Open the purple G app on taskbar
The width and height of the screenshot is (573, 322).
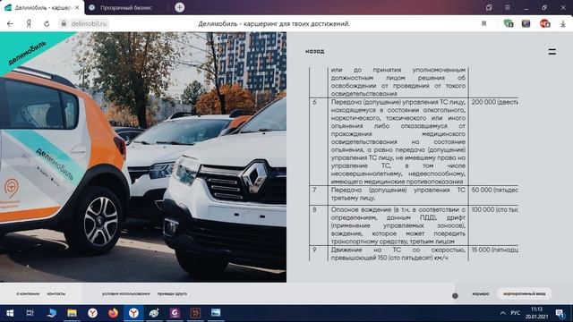(x=175, y=313)
